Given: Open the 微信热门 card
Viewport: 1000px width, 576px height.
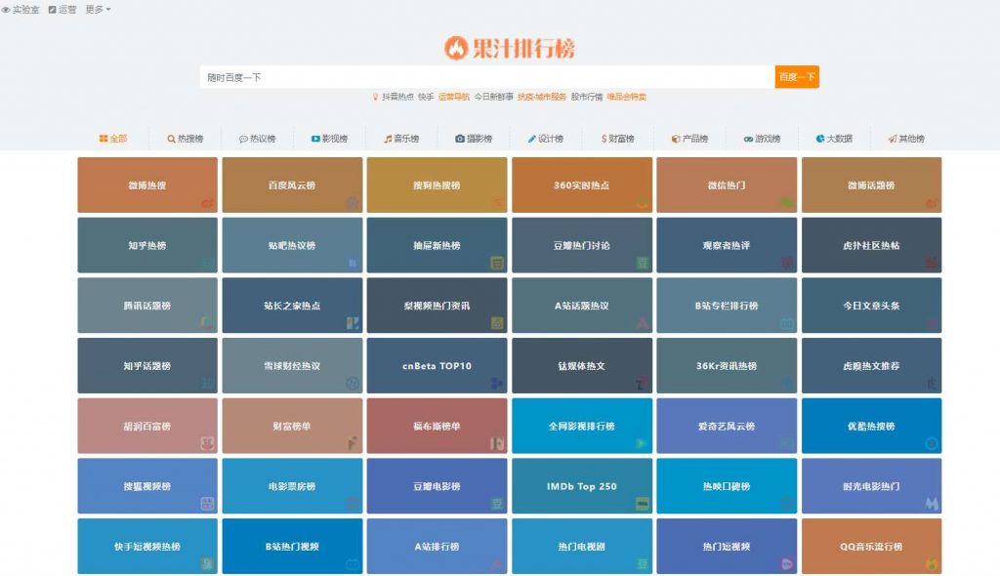Looking at the screenshot, I should pyautogui.click(x=727, y=185).
